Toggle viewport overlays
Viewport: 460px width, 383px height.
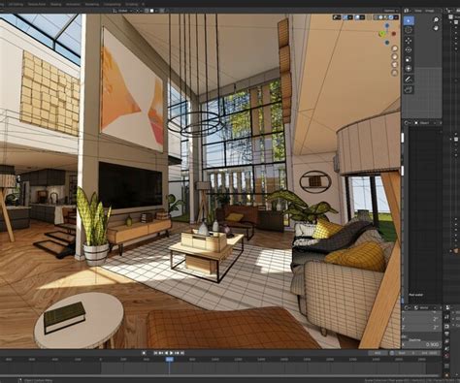coord(357,17)
